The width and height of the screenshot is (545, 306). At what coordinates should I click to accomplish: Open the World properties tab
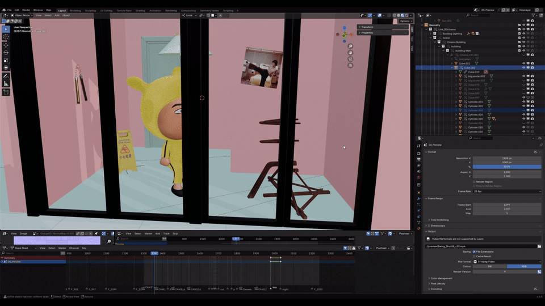[419, 177]
